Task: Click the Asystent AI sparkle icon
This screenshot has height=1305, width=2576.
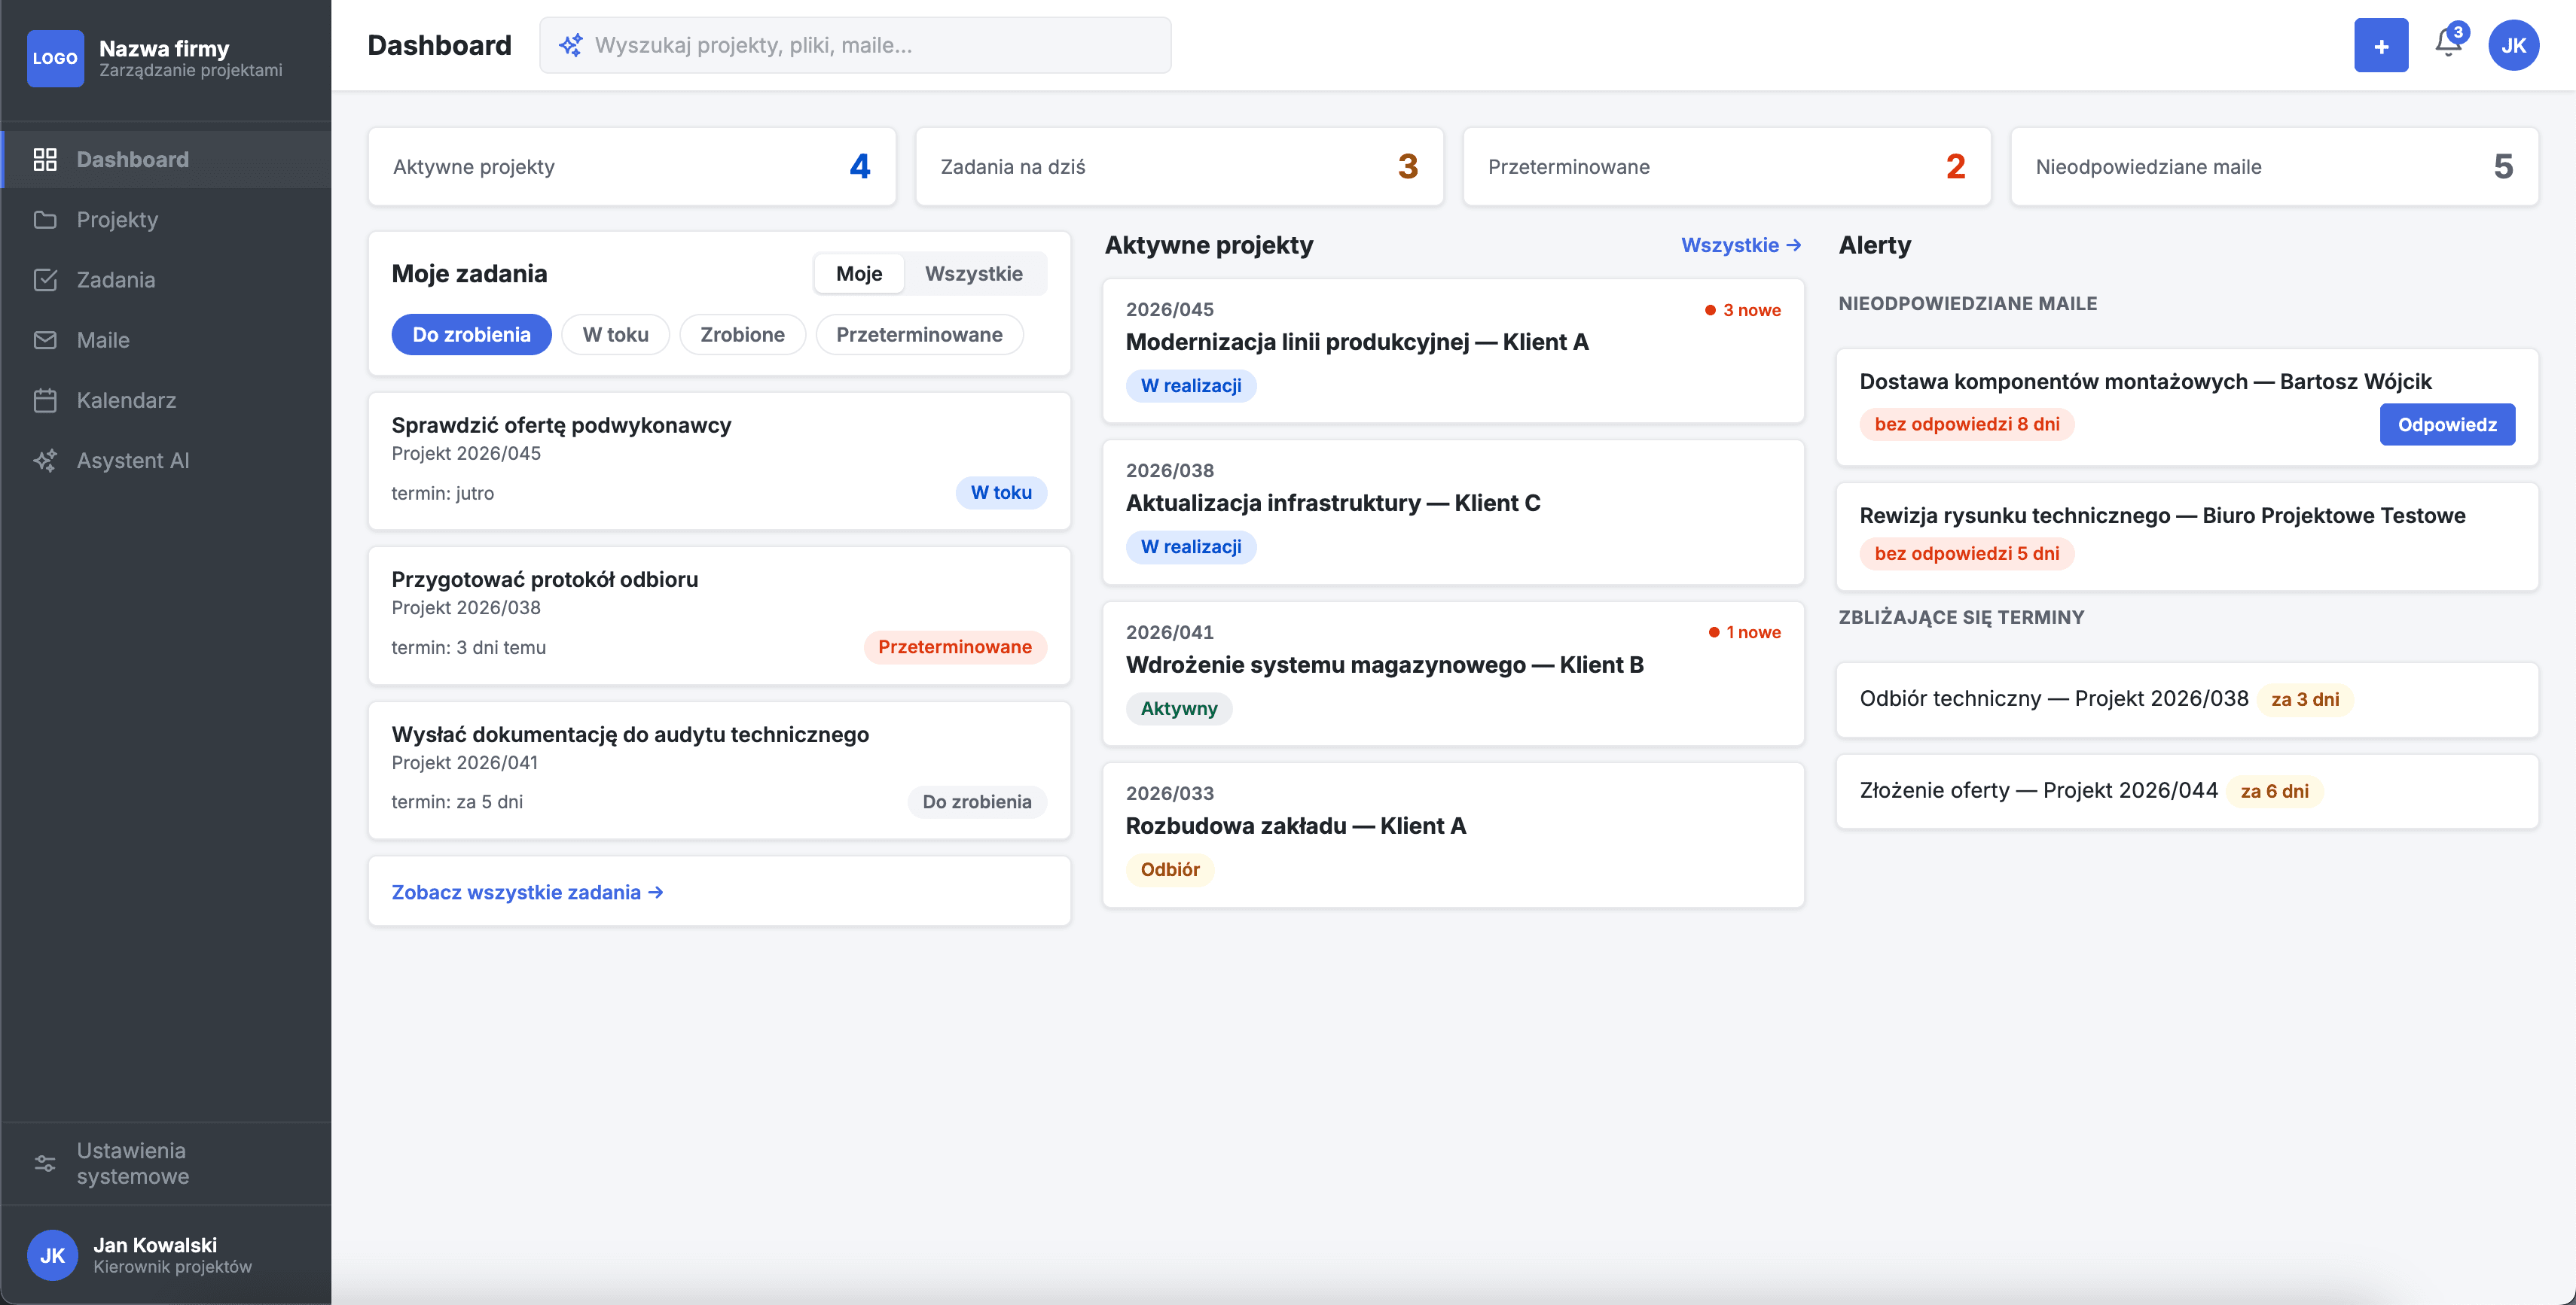Action: pyautogui.click(x=45, y=461)
